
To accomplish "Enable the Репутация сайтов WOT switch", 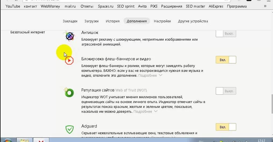I will [x=226, y=91].
